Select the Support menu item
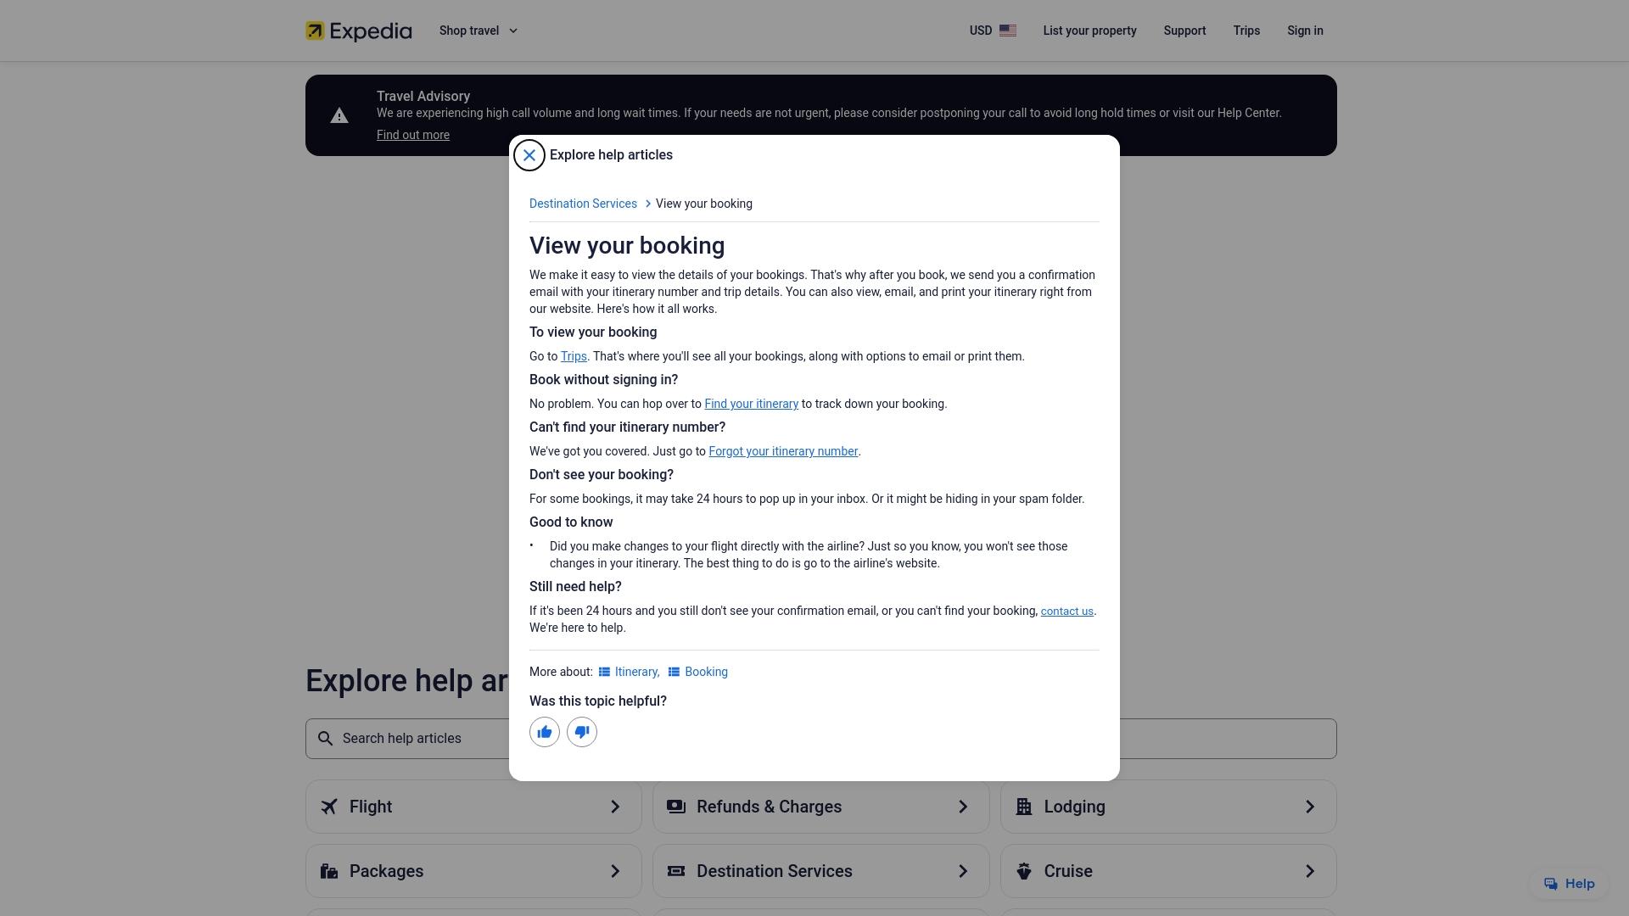 [1184, 31]
